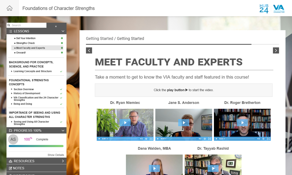Click the Show Details link

[56, 155]
